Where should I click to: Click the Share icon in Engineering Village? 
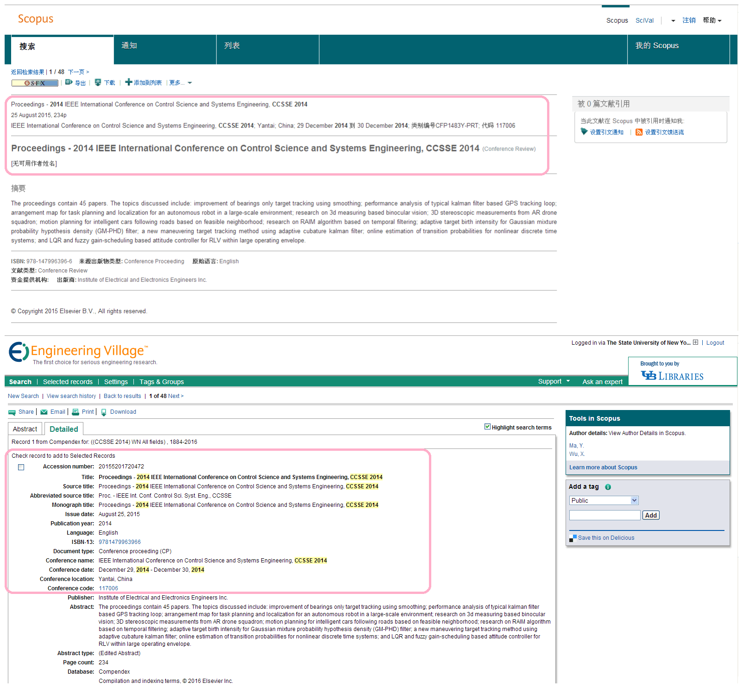(x=12, y=412)
